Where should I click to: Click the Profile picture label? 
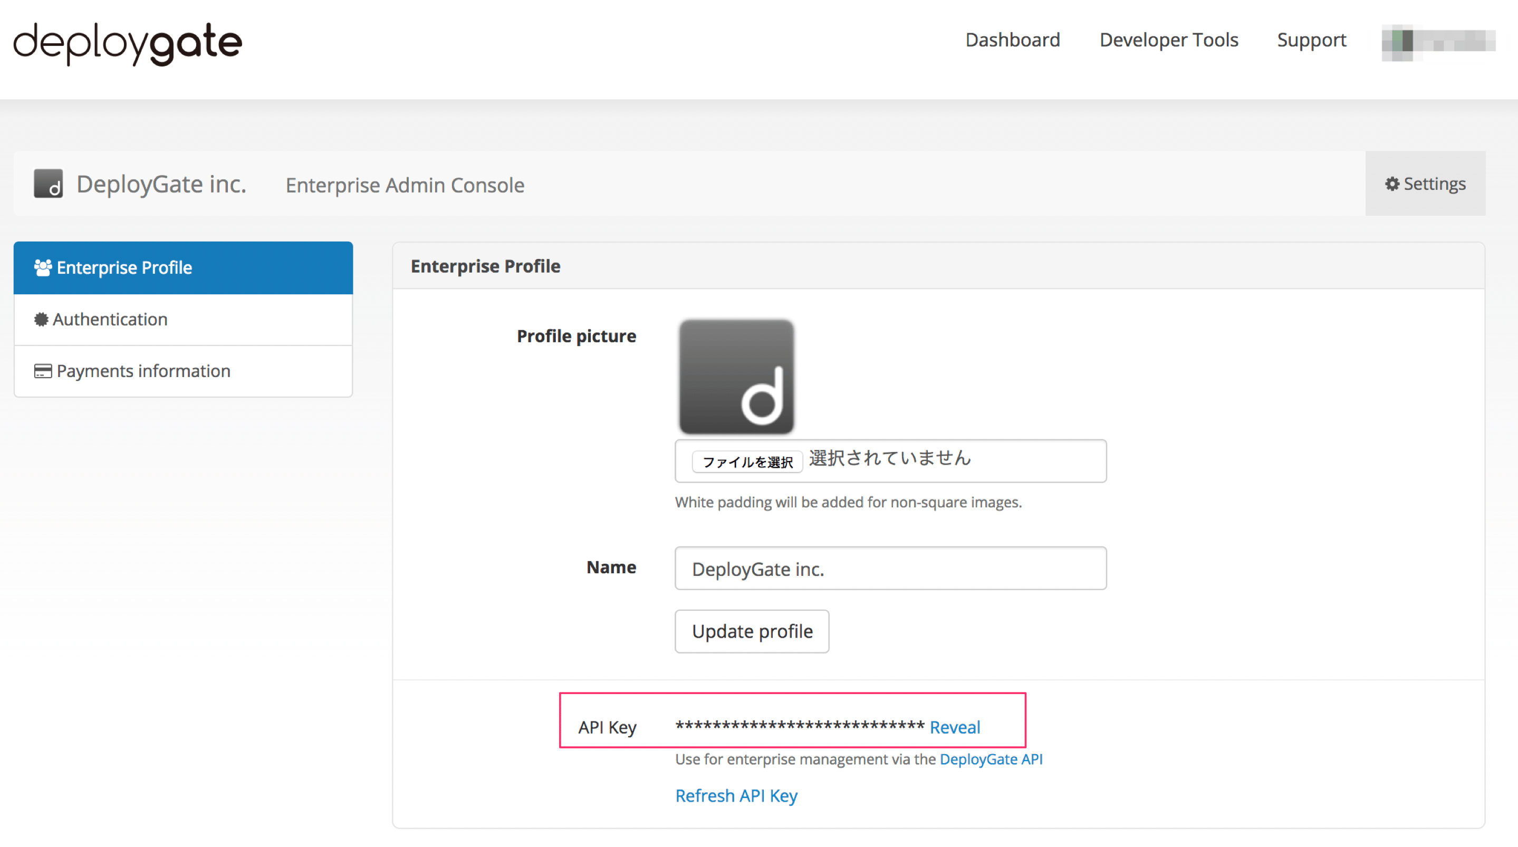tap(577, 336)
